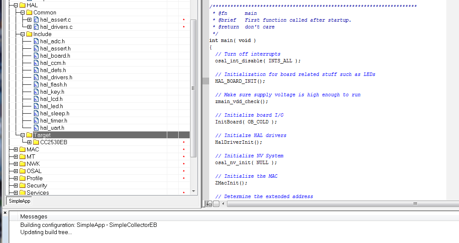Select the MT folder label
Image resolution: width=459 pixels, height=243 pixels.
click(31, 156)
